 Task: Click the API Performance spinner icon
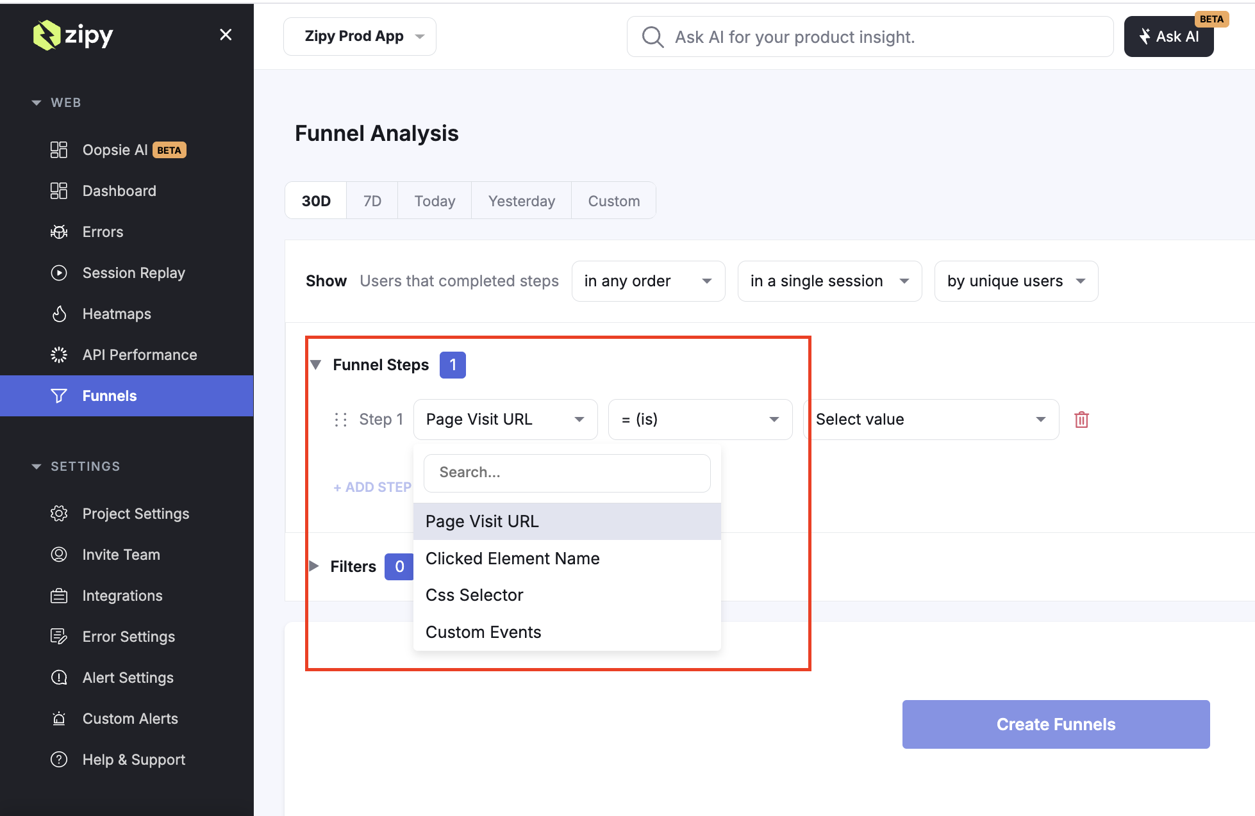(59, 355)
